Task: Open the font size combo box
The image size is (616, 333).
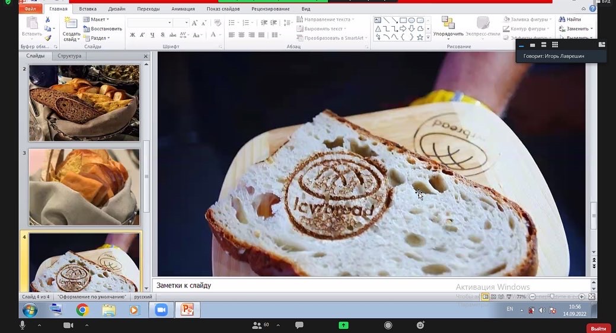Action: point(181,23)
